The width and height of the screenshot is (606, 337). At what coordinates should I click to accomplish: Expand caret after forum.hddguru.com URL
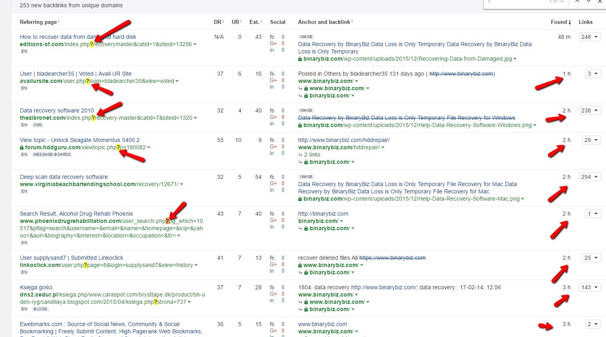click(149, 148)
